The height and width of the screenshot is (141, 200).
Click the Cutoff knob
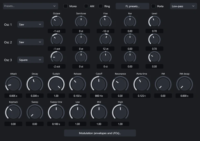99,84
